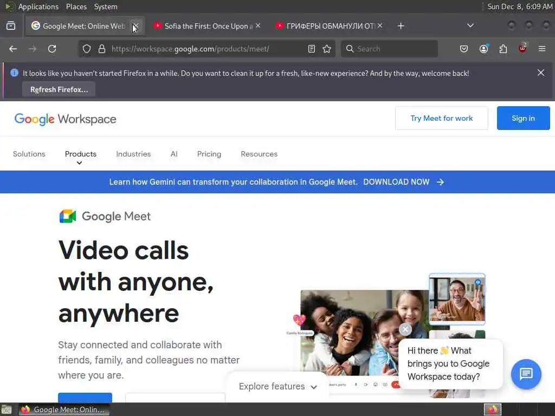
Task: Click the info icon in notification bar
Action: [14, 73]
